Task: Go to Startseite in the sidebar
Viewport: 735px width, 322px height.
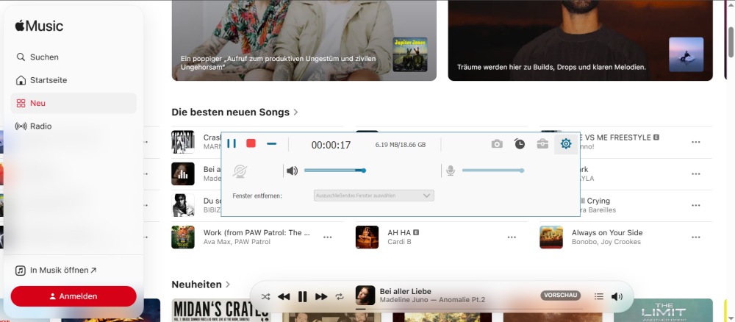Action: point(73,80)
